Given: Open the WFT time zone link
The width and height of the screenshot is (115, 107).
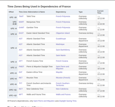Looking at the screenshot, I should point(21,94).
